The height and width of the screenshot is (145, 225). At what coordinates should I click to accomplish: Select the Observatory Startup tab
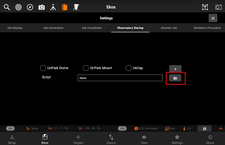coord(130,28)
